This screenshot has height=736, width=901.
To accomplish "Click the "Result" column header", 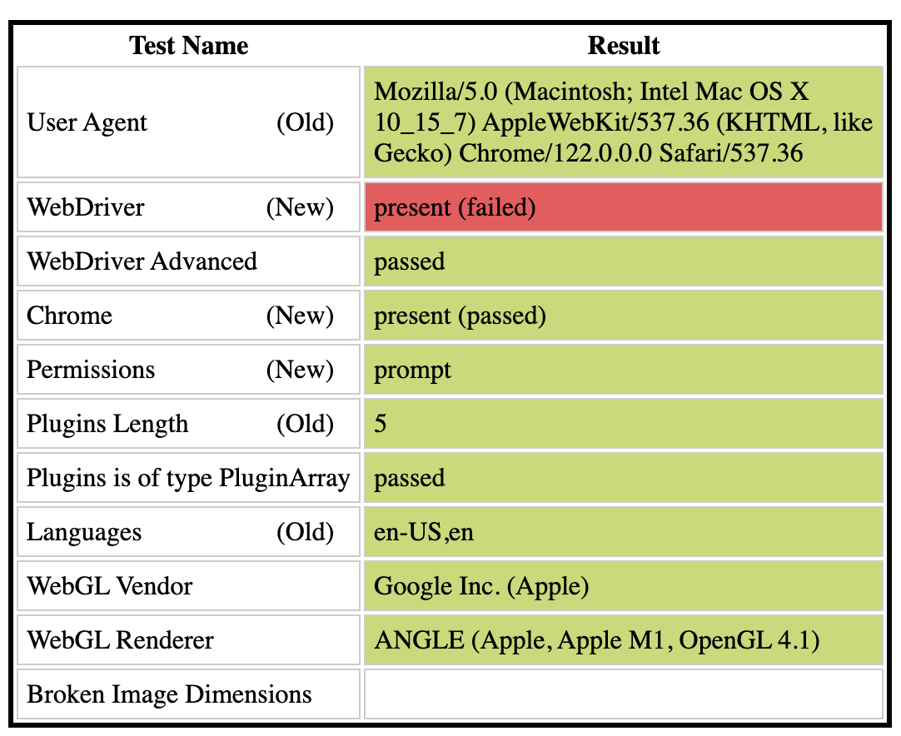I will (623, 45).
